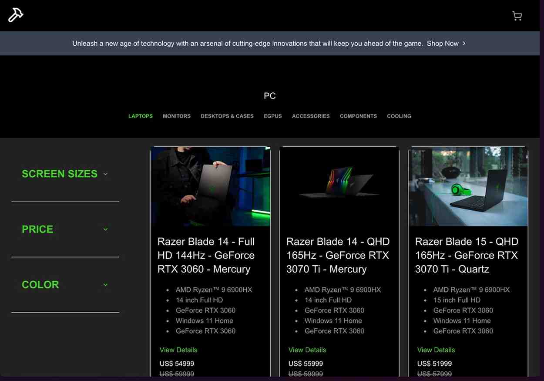This screenshot has height=381, width=544.
Task: Open the shopping cart icon
Action: [517, 16]
